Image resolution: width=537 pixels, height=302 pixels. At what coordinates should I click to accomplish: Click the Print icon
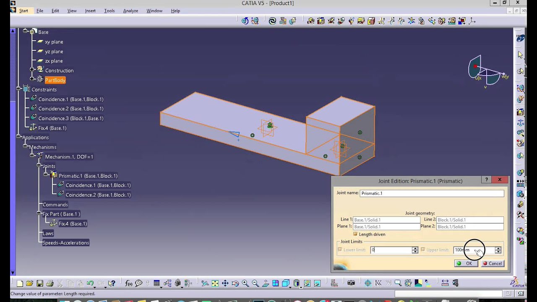(50, 284)
